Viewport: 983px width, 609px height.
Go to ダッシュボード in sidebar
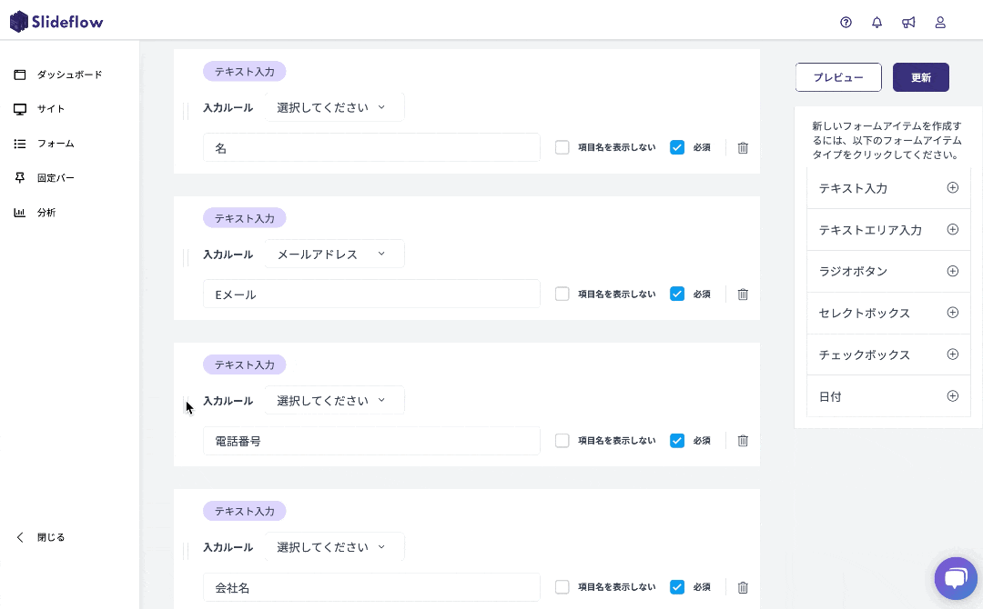[x=69, y=75]
